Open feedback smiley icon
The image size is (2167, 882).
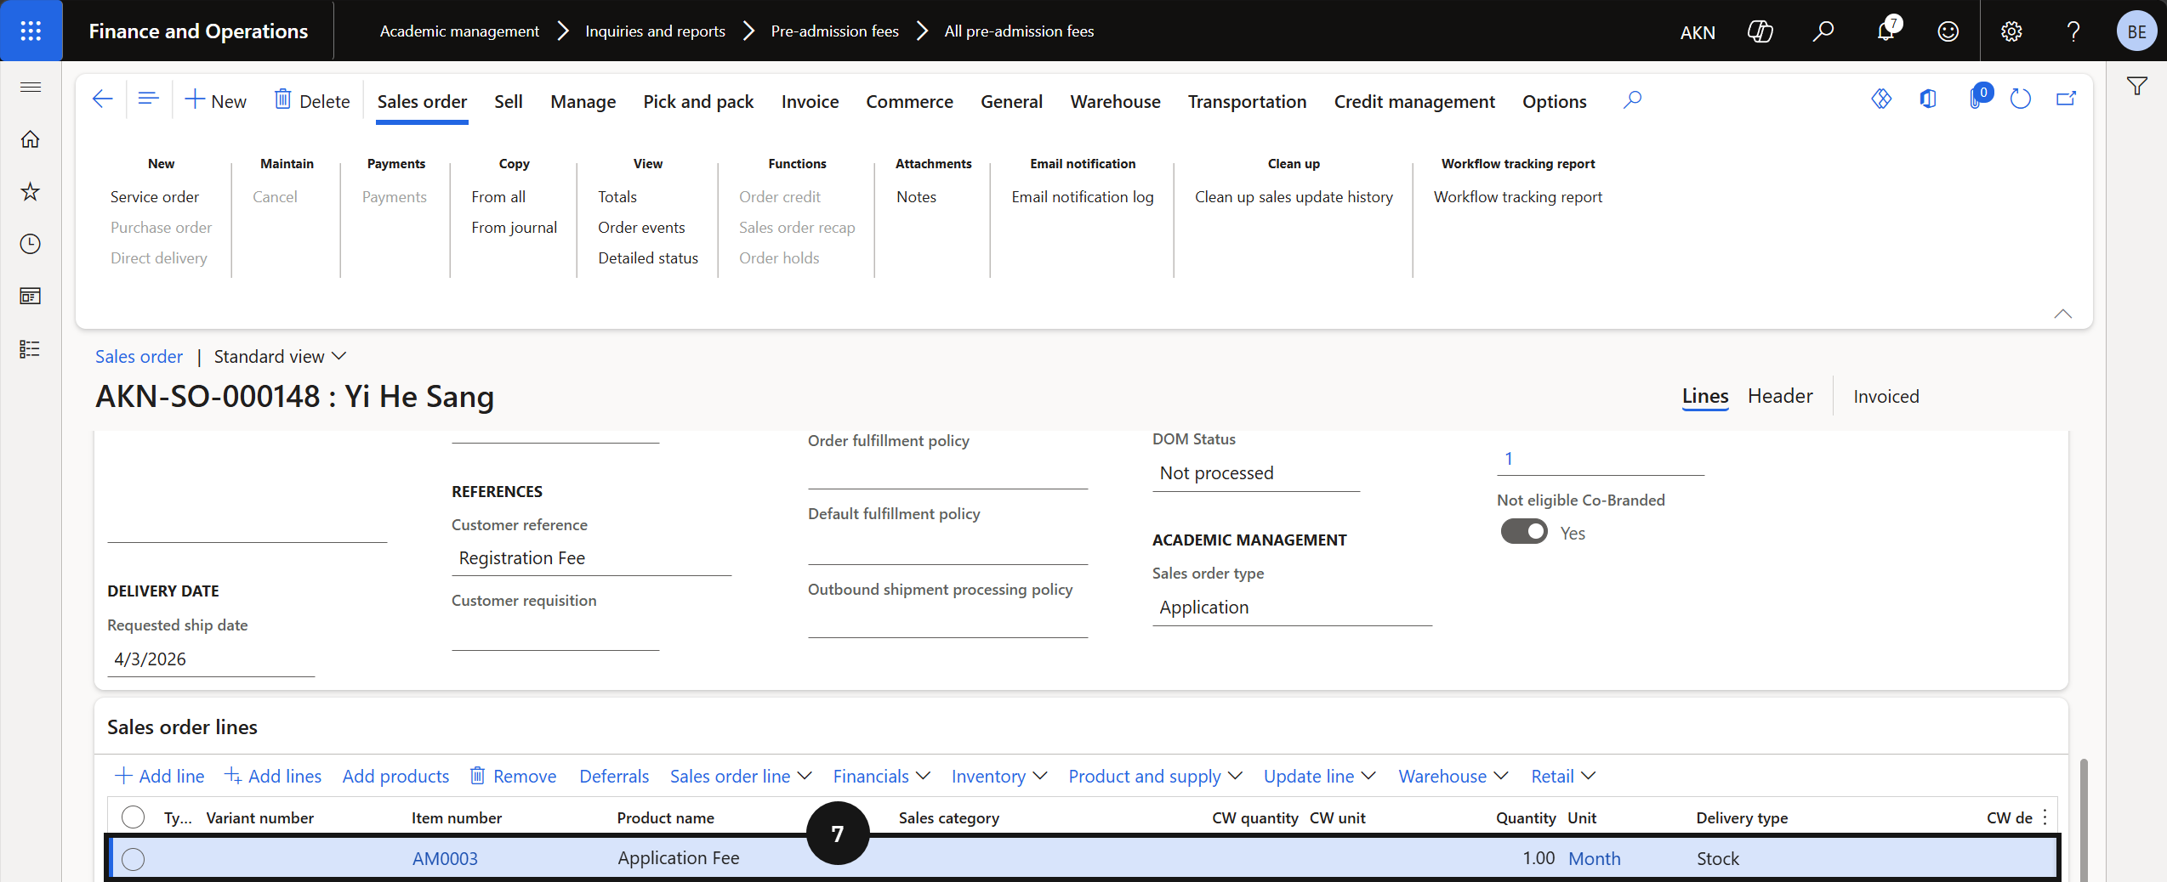pos(1948,31)
